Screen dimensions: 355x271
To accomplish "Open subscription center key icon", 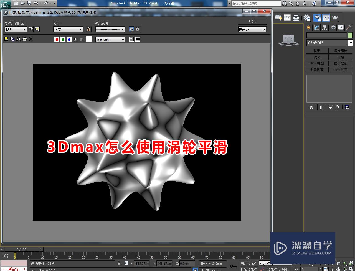I will pyautogui.click(x=291, y=3).
